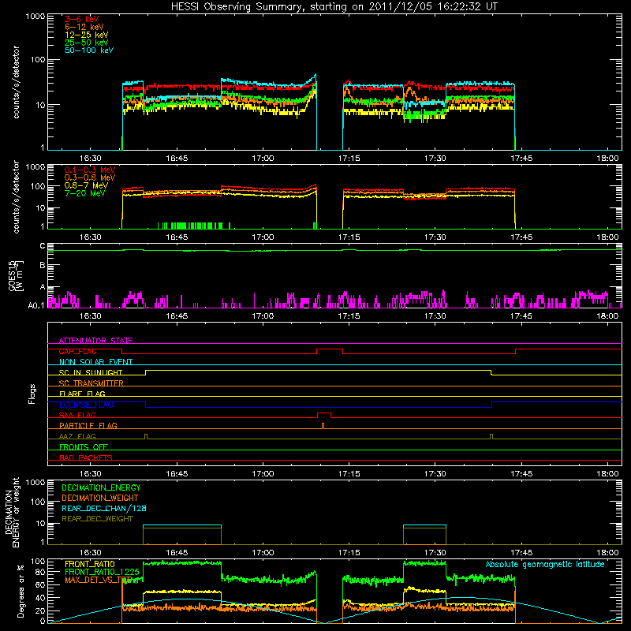Click the narrow spike on the PARTICLE_FLAG line
The width and height of the screenshot is (631, 631).
(323, 426)
